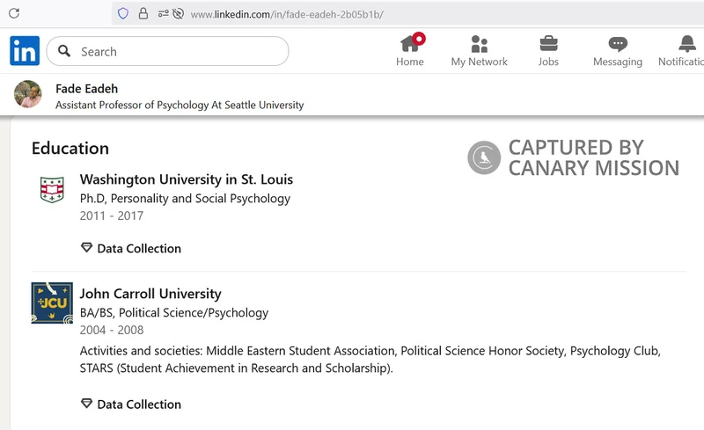Click the magnifying glass search icon
This screenshot has height=430, width=704.
64,51
